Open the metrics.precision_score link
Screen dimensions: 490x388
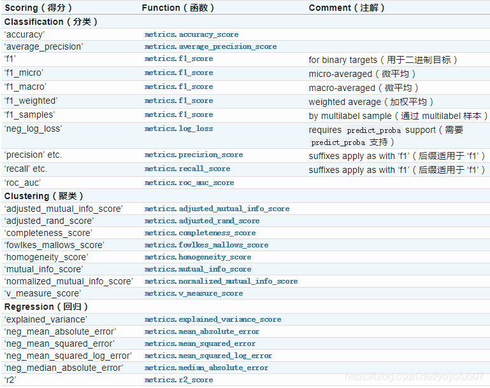click(x=194, y=155)
